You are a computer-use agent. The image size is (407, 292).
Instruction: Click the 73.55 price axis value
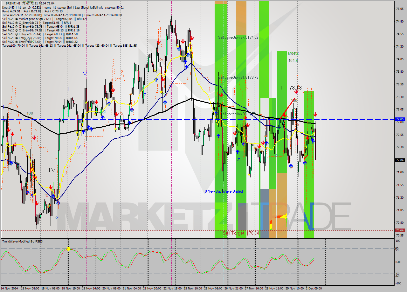click(x=400, y=84)
